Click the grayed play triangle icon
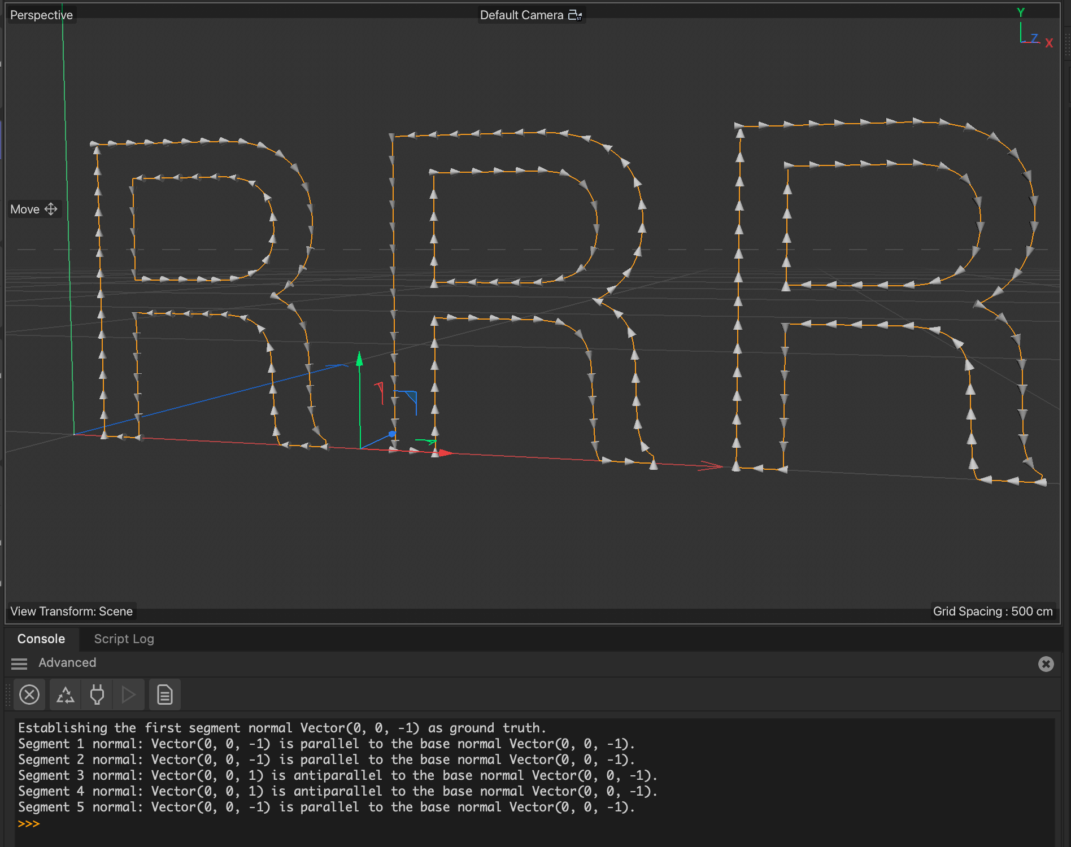1071x847 pixels. point(129,695)
